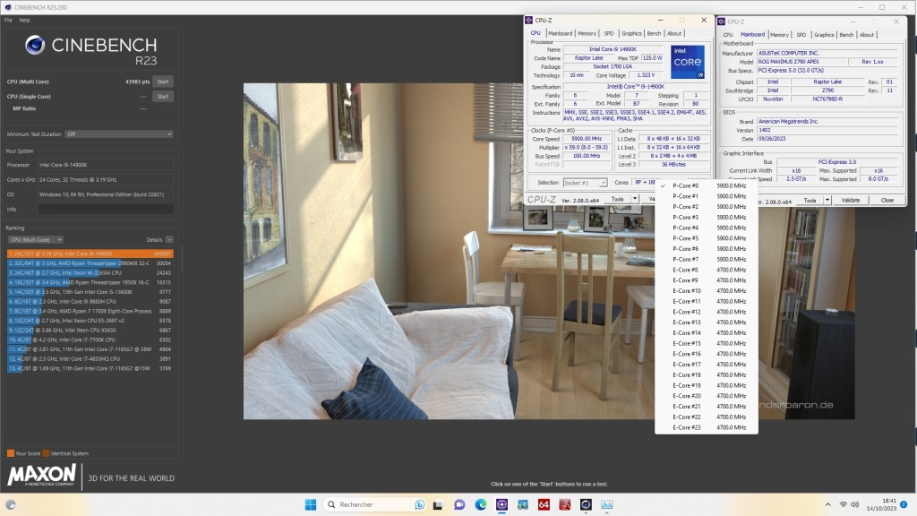Select ranking row AMD Ryzen 7 1700X

pos(90,311)
